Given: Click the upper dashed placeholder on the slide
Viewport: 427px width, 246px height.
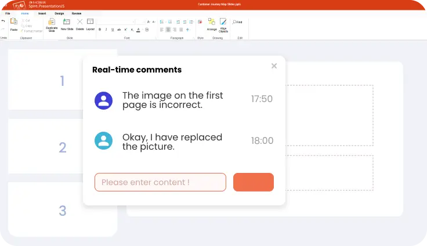Looking at the screenshot, I should click(329, 115).
